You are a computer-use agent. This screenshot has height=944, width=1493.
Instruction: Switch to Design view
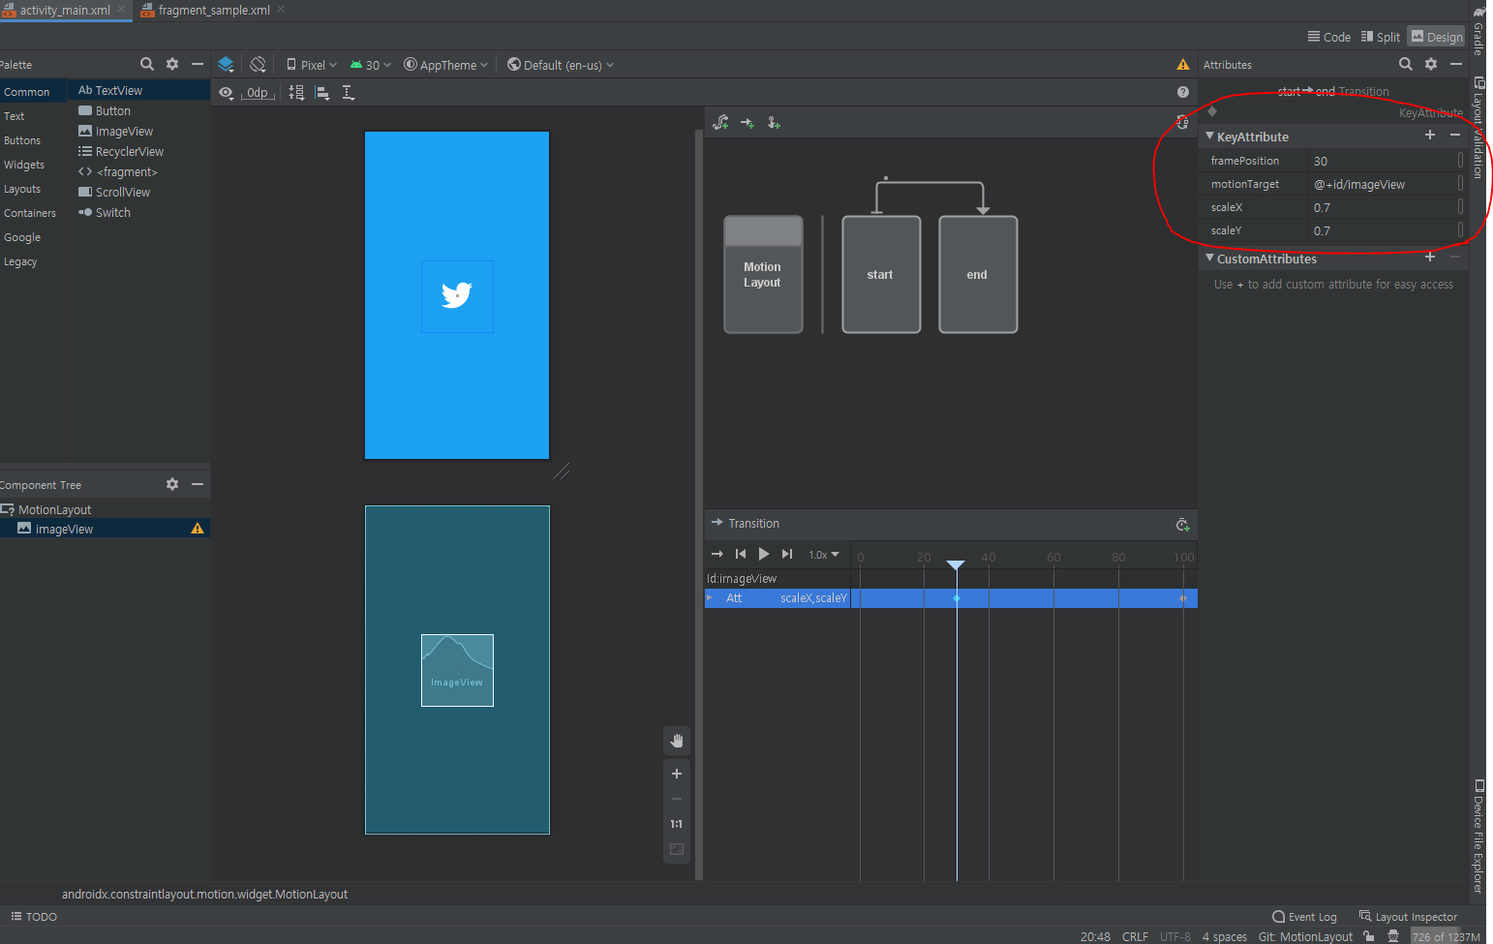coord(1437,37)
